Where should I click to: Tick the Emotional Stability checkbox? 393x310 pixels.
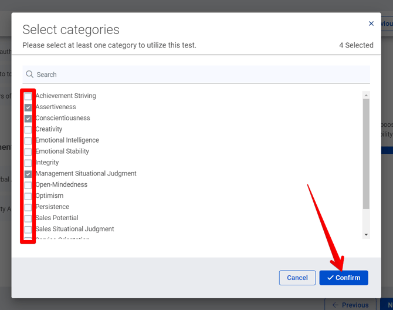coord(28,152)
